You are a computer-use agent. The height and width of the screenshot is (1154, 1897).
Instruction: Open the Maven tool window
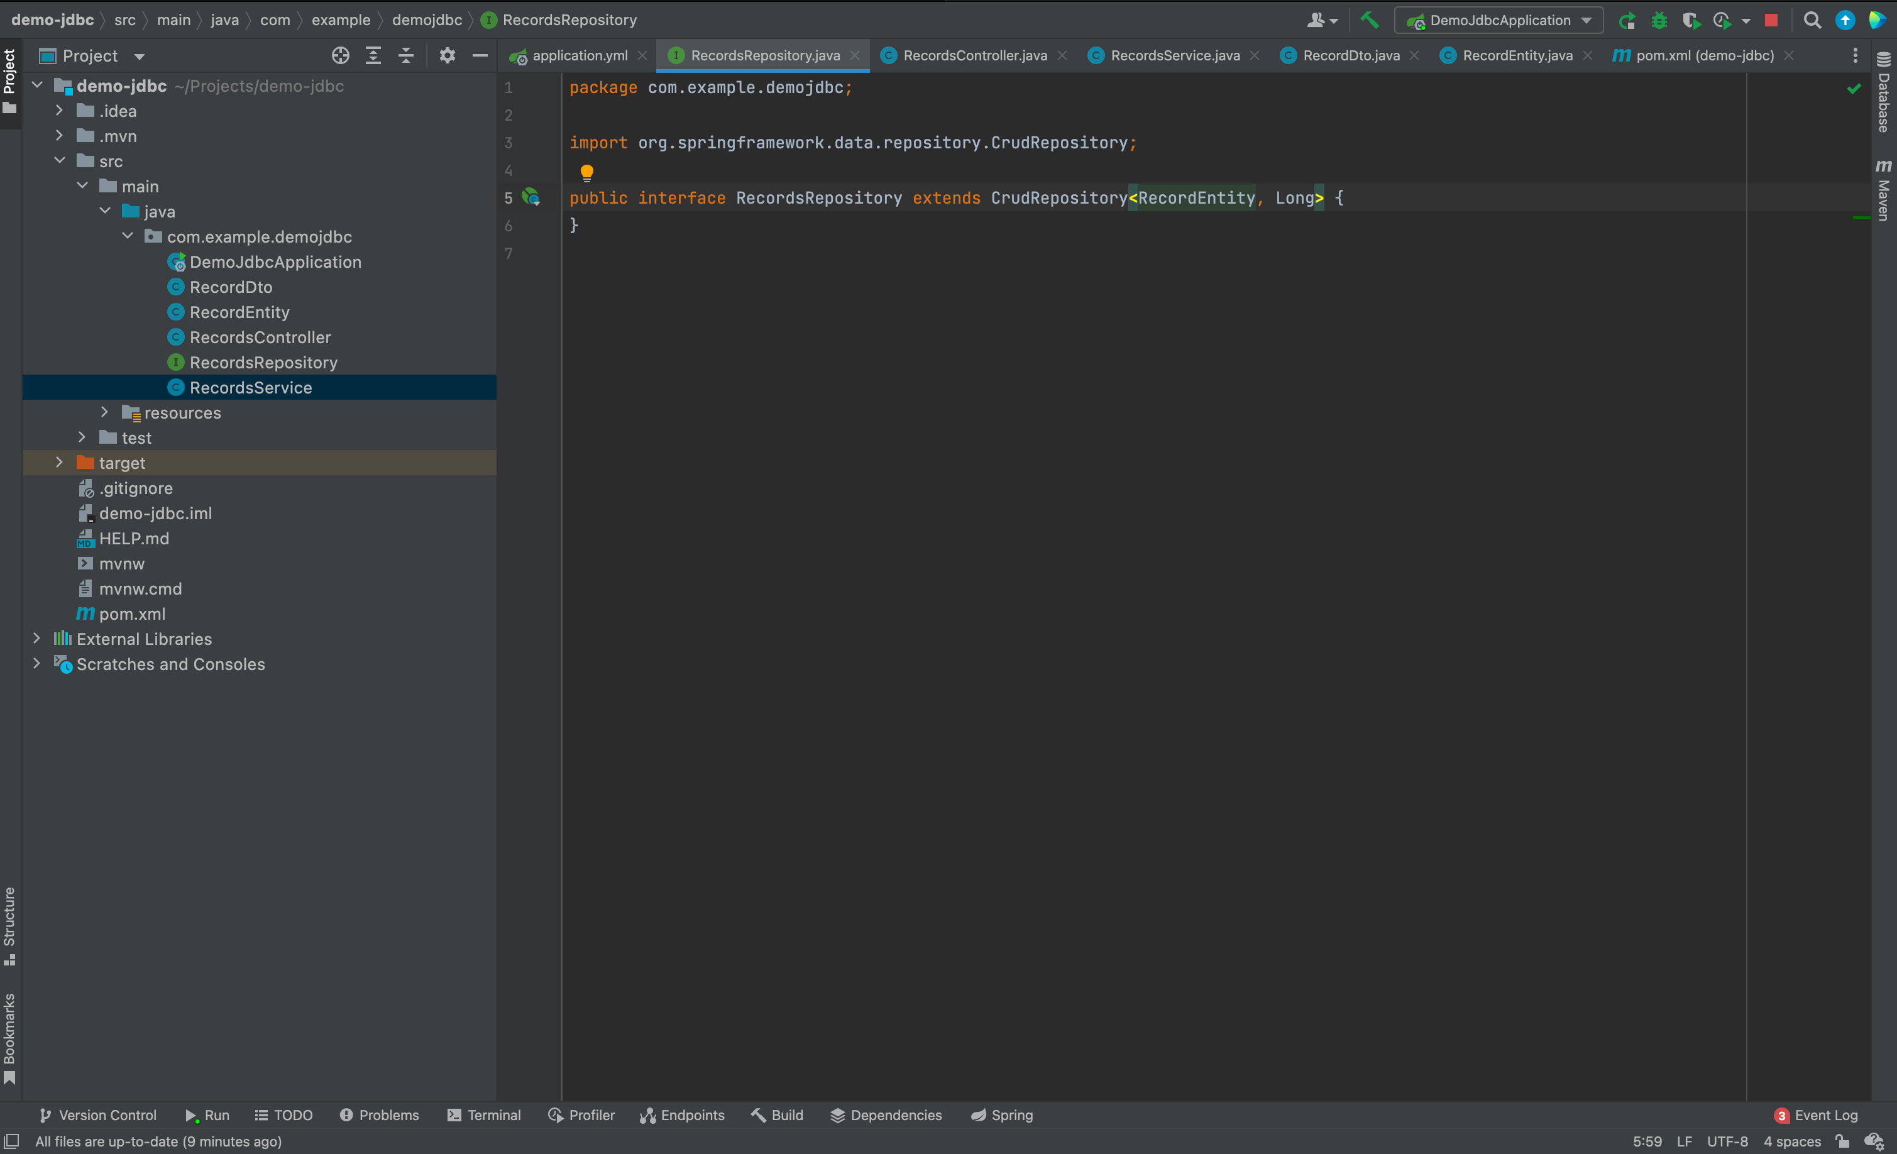click(x=1883, y=190)
